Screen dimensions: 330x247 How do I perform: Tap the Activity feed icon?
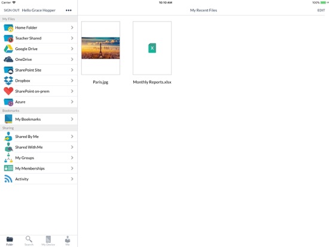coord(8,179)
